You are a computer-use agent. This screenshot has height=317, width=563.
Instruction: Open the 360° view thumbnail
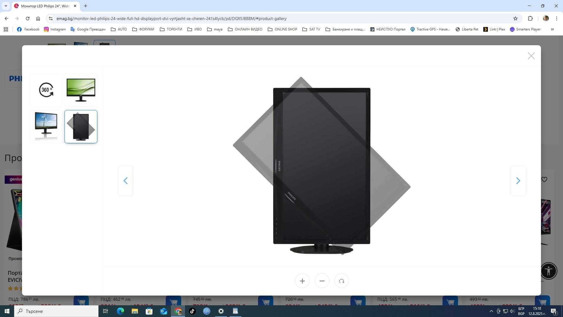tap(46, 90)
